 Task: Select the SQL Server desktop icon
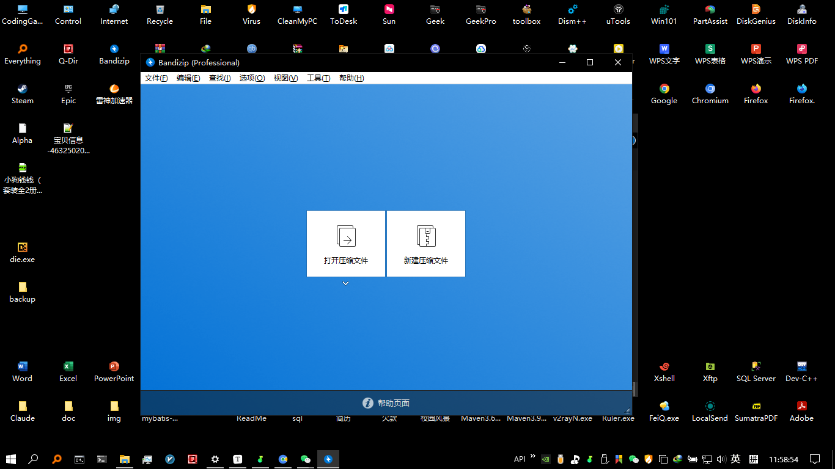click(x=756, y=371)
